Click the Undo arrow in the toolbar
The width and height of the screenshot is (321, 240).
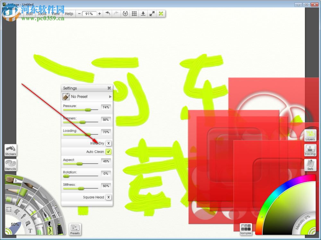(x=108, y=13)
